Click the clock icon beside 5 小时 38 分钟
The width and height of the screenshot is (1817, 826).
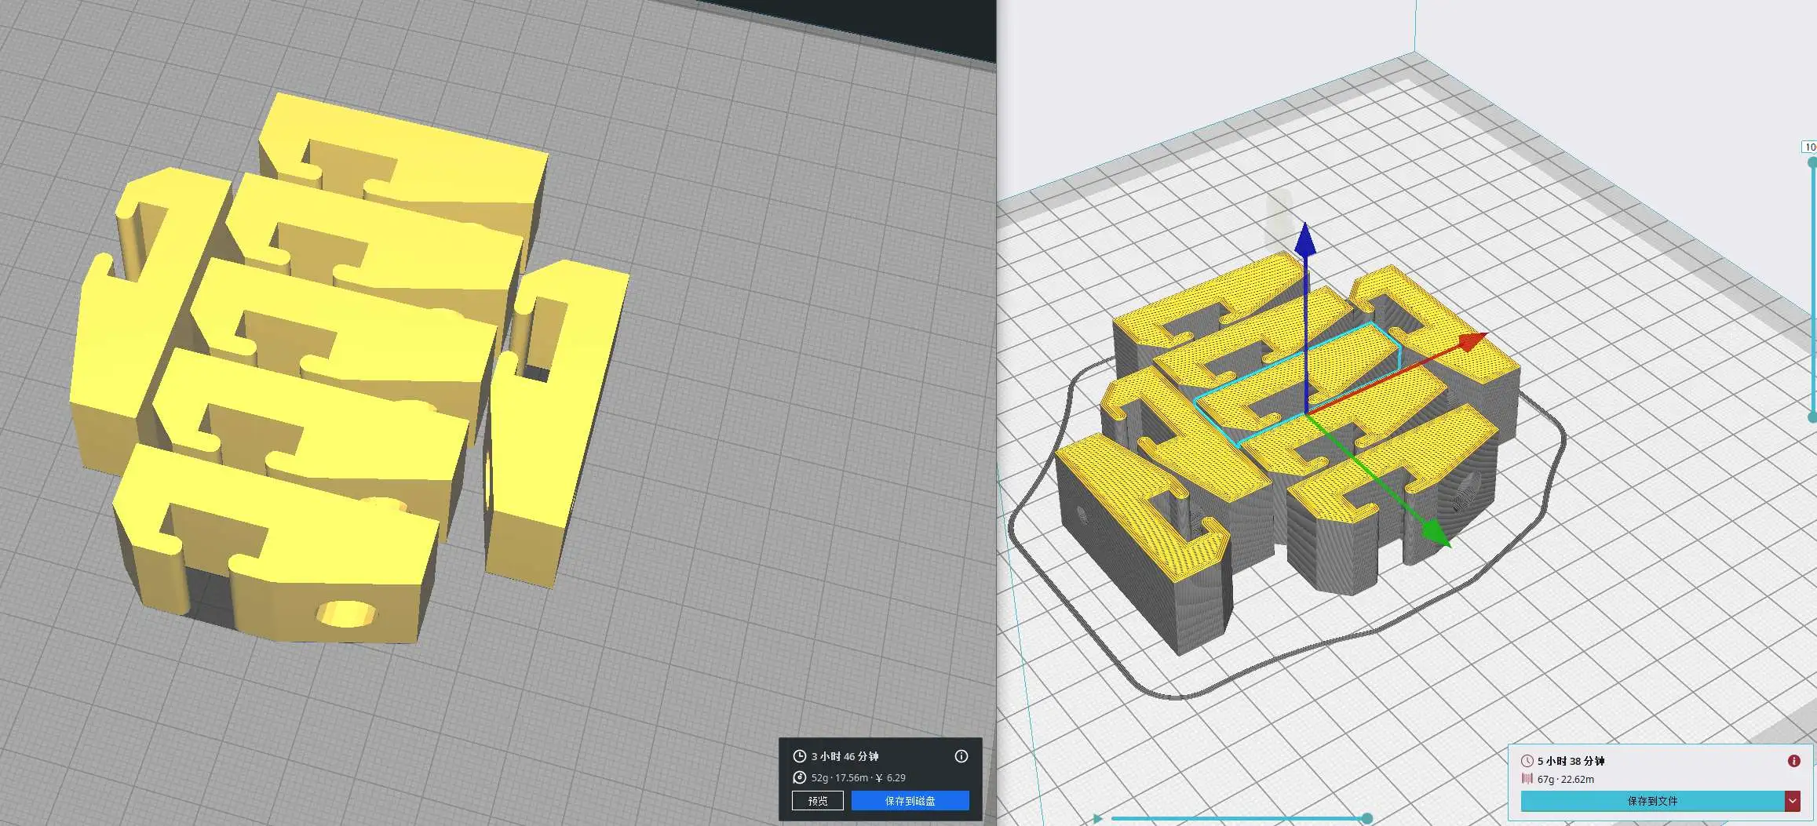pyautogui.click(x=1527, y=761)
